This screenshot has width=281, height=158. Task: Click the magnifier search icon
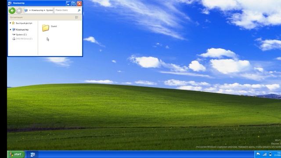click(x=79, y=11)
